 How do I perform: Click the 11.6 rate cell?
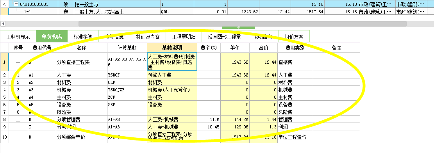(x=209, y=119)
